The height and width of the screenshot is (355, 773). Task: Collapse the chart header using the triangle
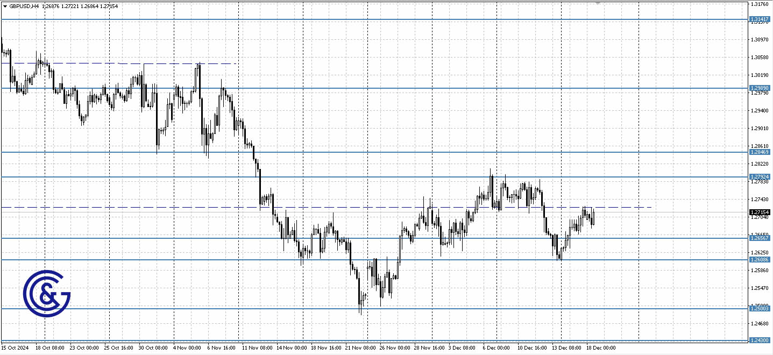4,6
